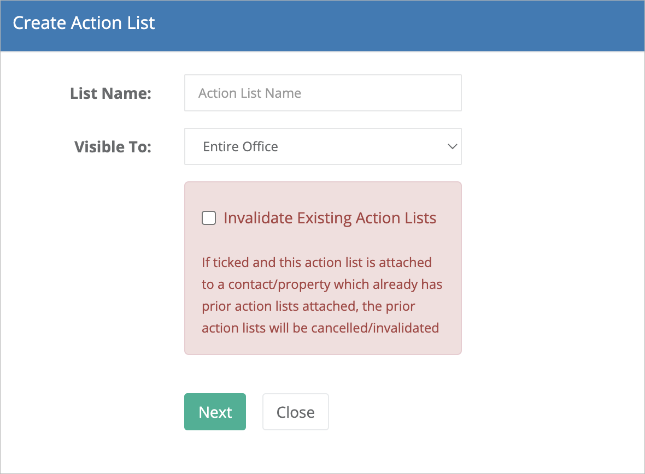Focus the text box next to List Name

pyautogui.click(x=323, y=93)
